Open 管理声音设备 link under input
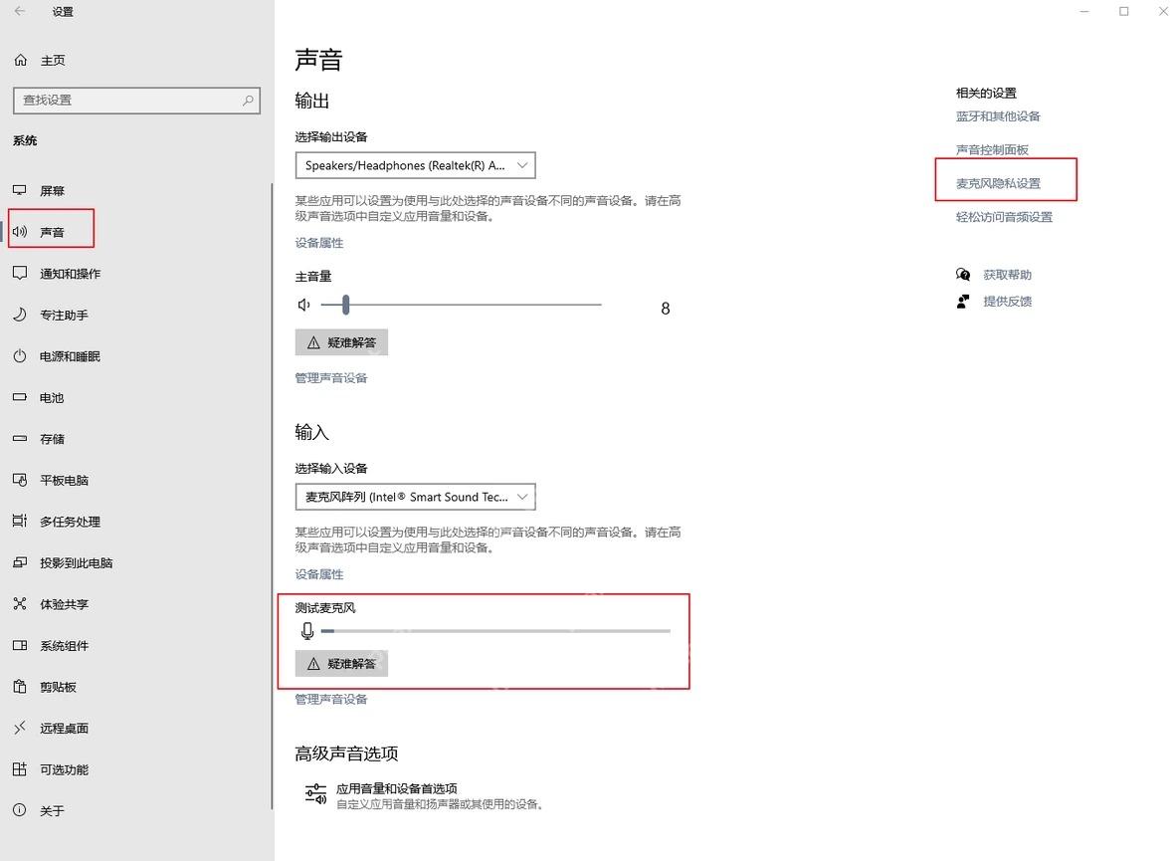 pyautogui.click(x=331, y=699)
